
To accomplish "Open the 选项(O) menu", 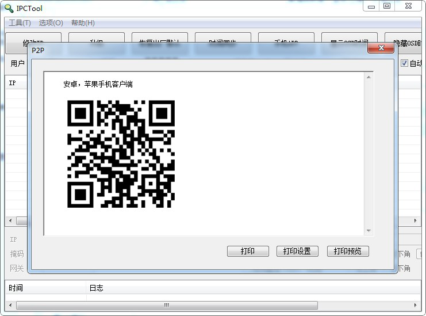I will [51, 23].
